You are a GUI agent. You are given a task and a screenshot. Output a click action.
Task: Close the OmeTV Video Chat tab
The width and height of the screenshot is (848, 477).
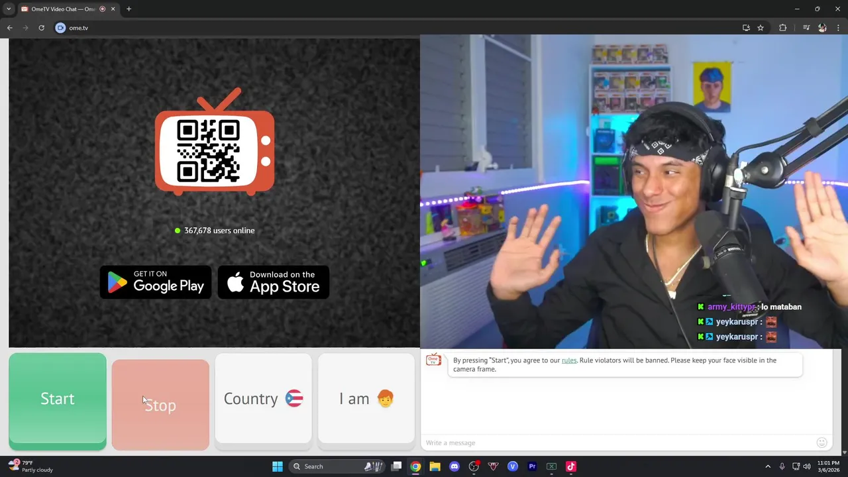point(113,9)
